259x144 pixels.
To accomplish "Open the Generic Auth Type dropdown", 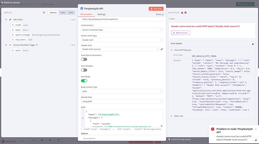I will point(122,40).
